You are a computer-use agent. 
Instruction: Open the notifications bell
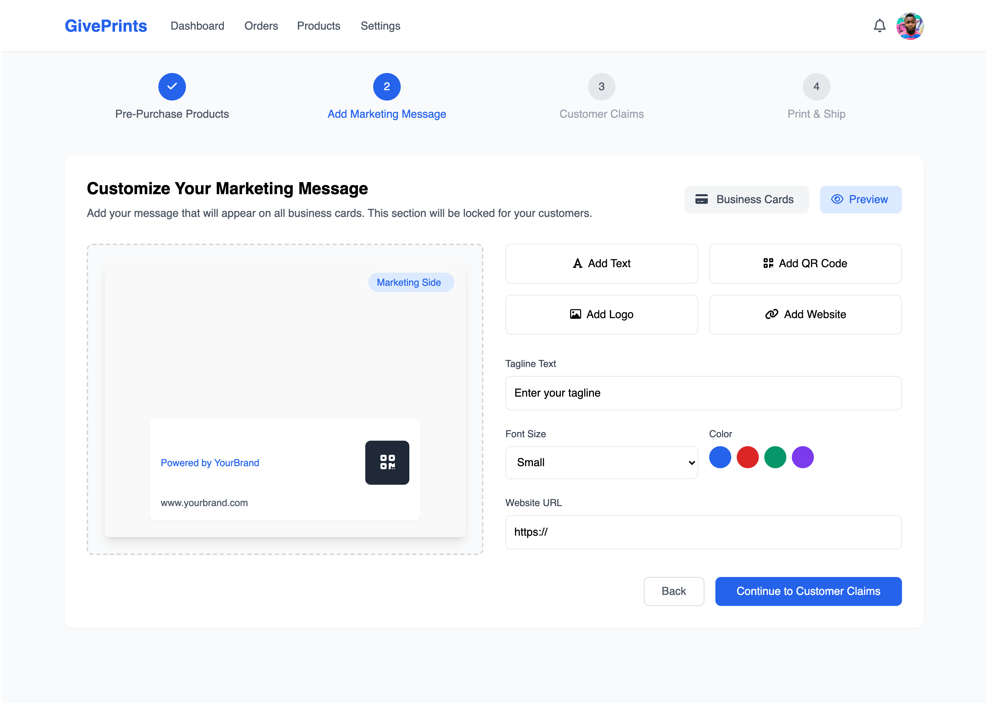click(879, 26)
